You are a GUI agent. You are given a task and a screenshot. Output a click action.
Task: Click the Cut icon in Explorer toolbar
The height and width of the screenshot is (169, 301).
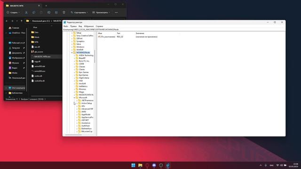(x=26, y=13)
